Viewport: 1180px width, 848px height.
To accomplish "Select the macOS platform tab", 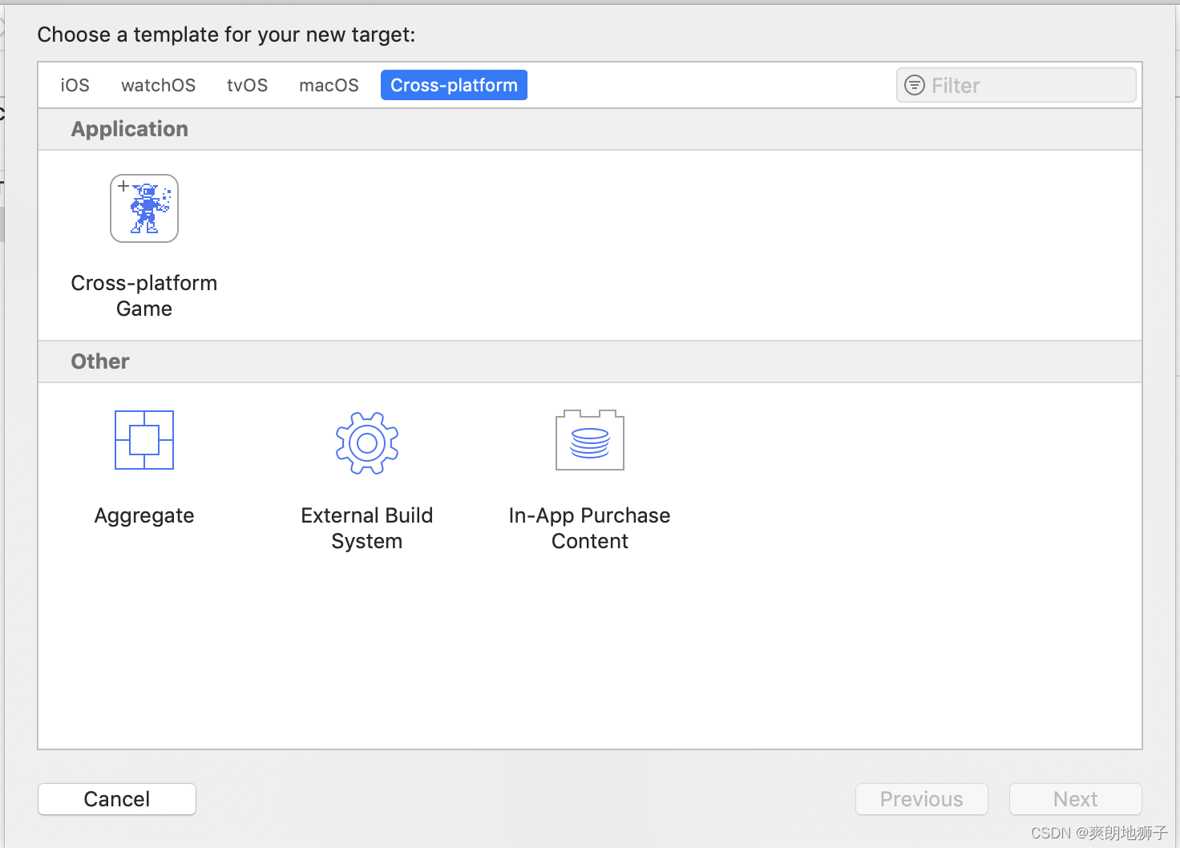I will coord(329,85).
